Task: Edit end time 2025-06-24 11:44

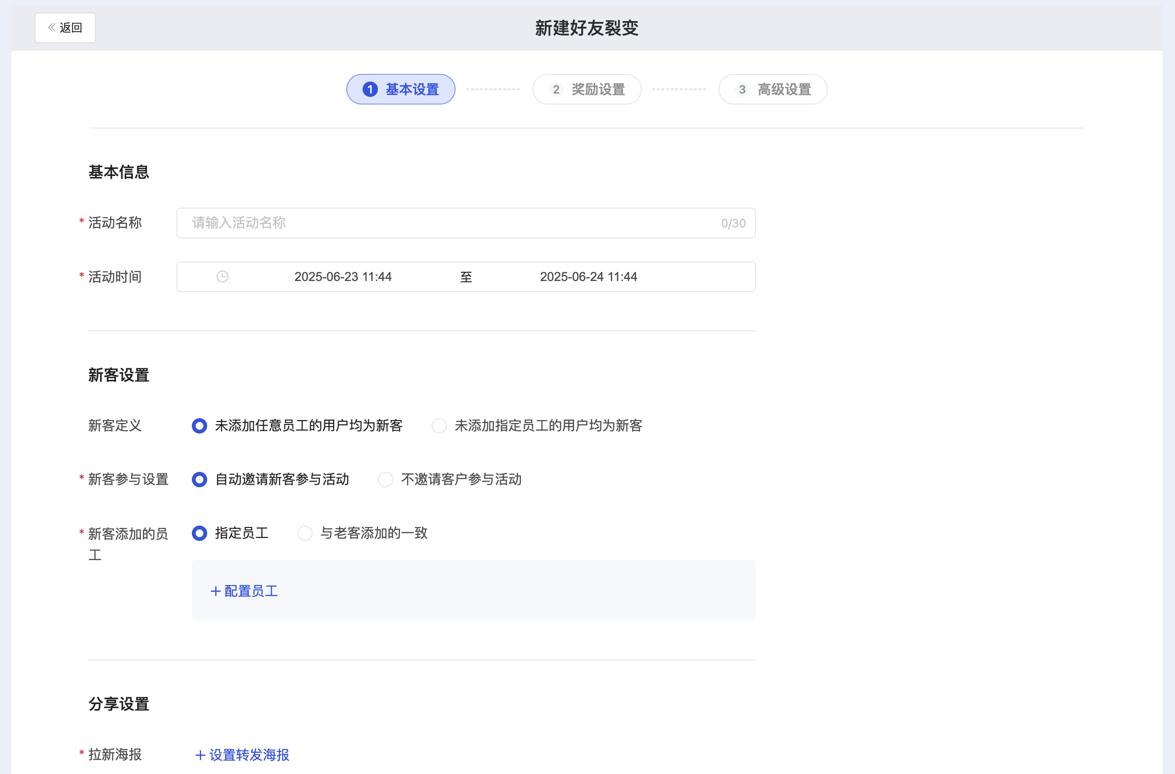Action: [x=588, y=277]
